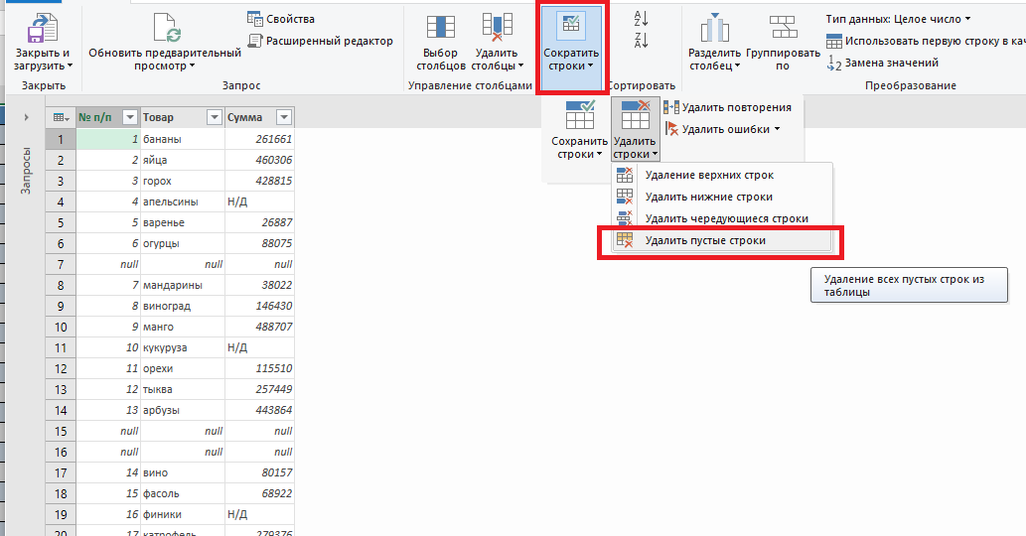This screenshot has width=1026, height=536.
Task: Click the Группировать по group icon
Action: pyautogui.click(x=784, y=28)
